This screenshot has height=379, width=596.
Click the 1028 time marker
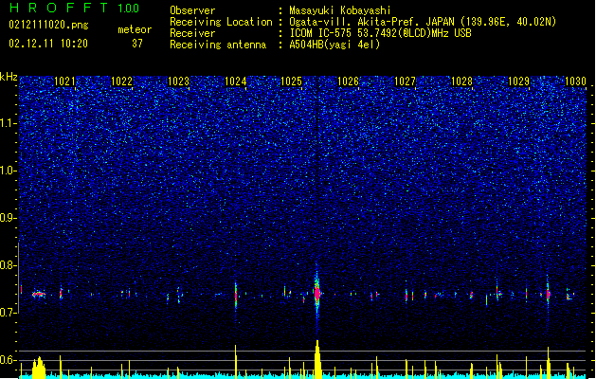[x=461, y=81]
